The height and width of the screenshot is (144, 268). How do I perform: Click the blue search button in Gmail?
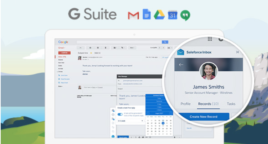tap(165, 42)
